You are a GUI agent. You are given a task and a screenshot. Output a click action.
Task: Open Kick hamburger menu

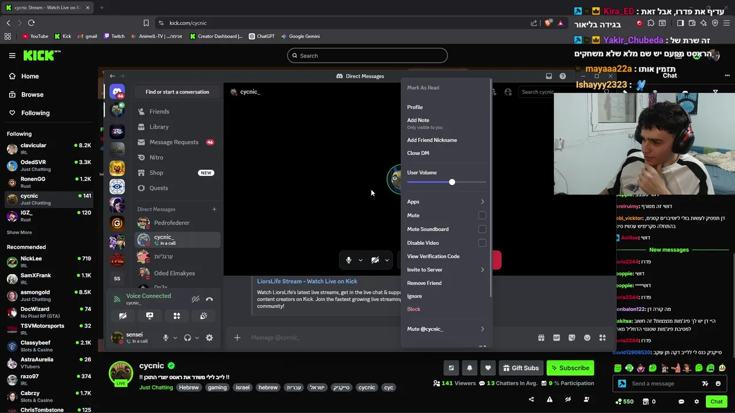click(x=12, y=56)
